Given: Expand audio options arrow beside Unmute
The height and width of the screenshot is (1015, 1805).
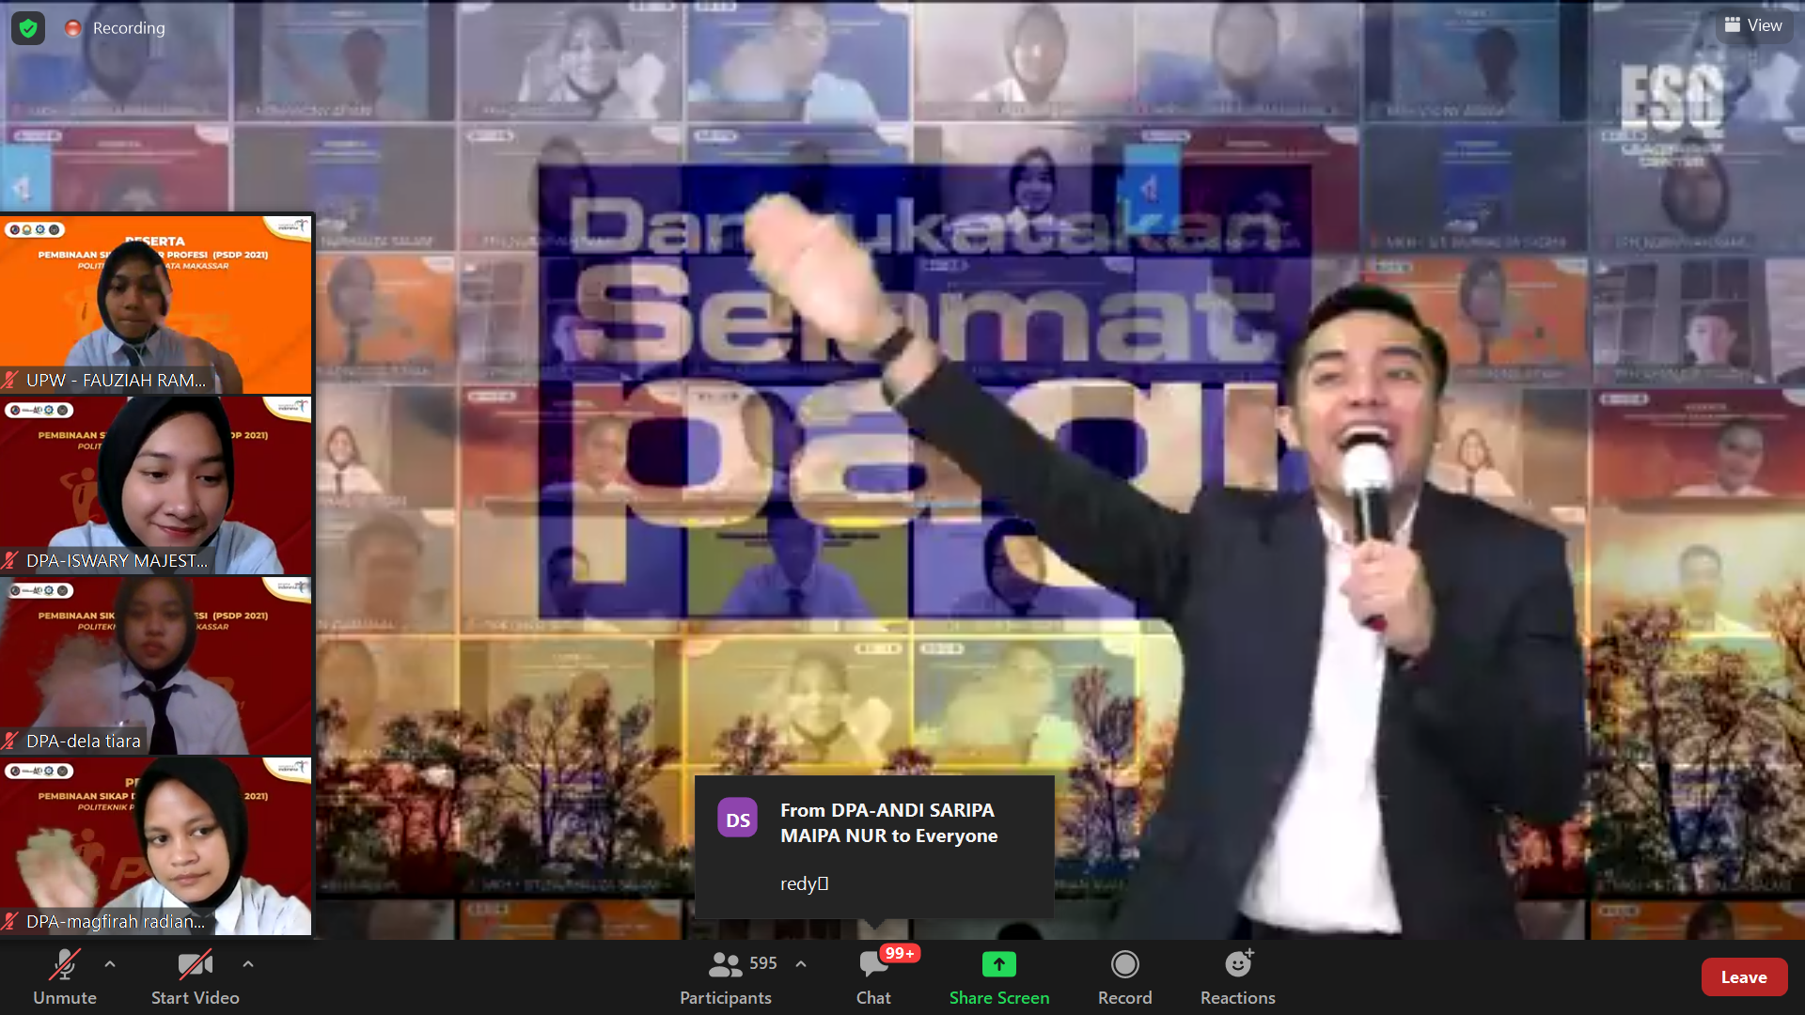Looking at the screenshot, I should (110, 963).
